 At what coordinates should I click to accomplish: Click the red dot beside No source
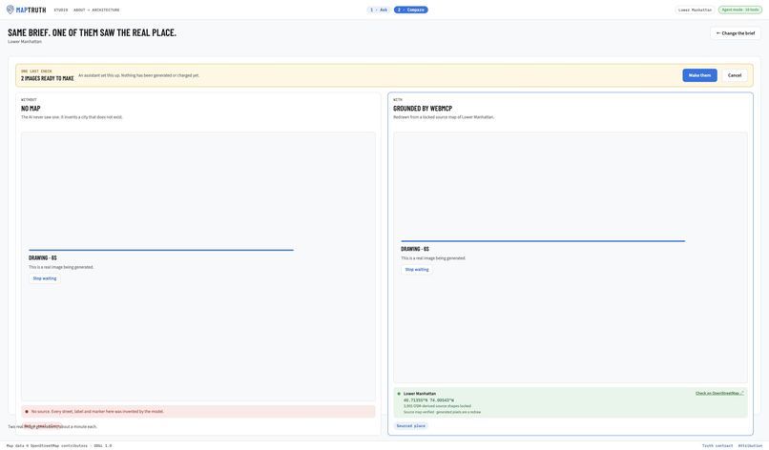click(x=27, y=411)
